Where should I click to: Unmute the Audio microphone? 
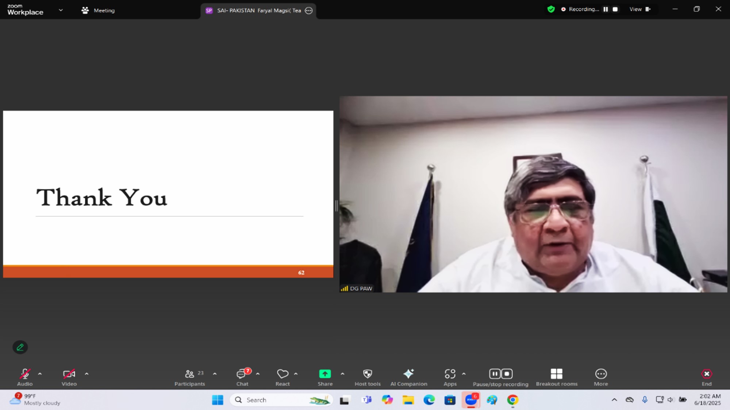(x=25, y=377)
